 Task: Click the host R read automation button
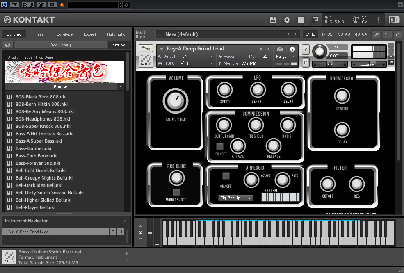pos(25,5)
